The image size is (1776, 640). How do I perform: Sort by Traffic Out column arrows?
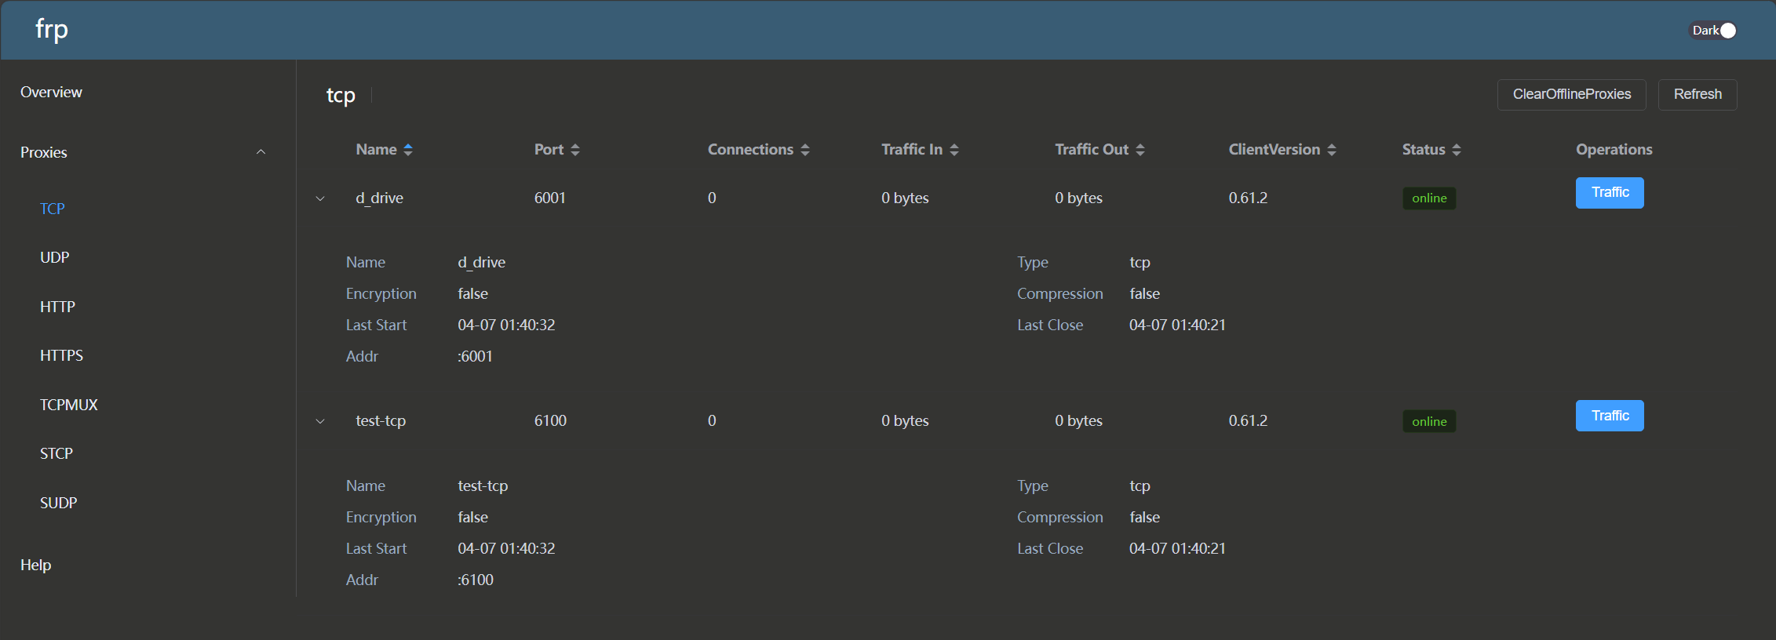(x=1140, y=150)
